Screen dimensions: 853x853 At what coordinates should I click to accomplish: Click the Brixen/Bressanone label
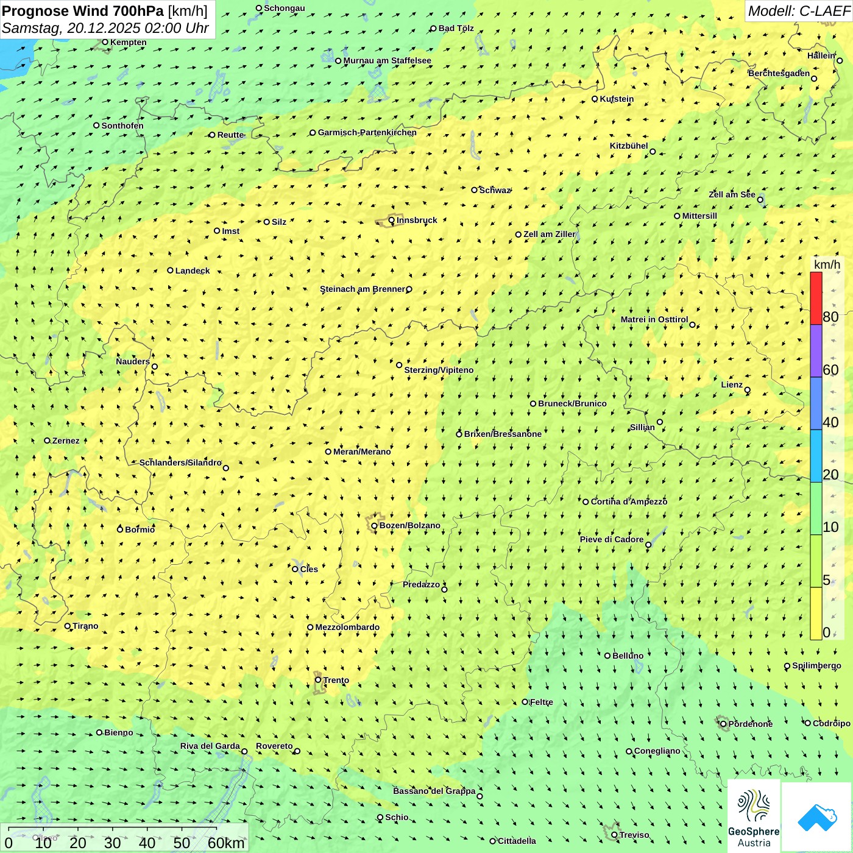coord(503,434)
